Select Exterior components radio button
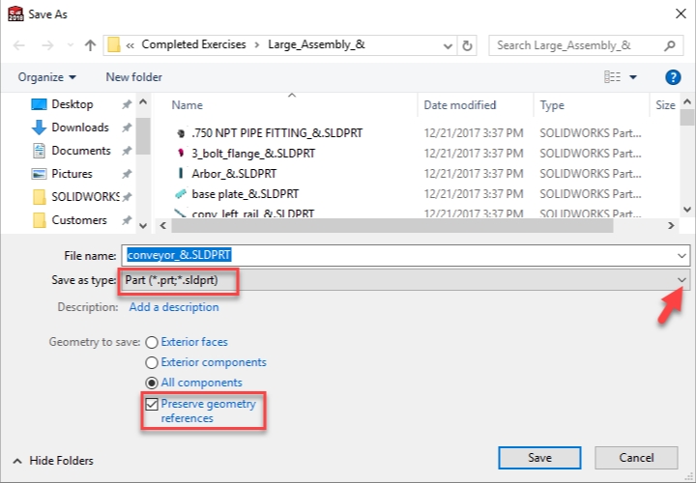 click(x=152, y=363)
